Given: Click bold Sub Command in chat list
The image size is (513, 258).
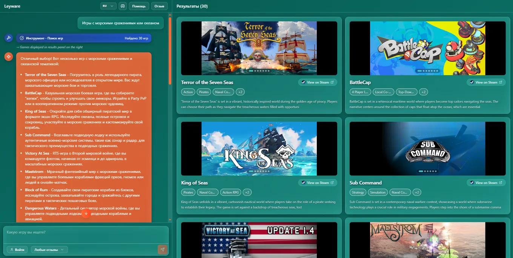Looking at the screenshot, I should pos(38,135).
